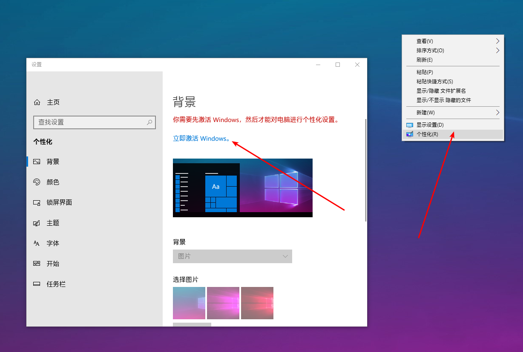Image resolution: width=523 pixels, height=352 pixels.
Task: Click the 主题 themes icon
Action: click(37, 223)
